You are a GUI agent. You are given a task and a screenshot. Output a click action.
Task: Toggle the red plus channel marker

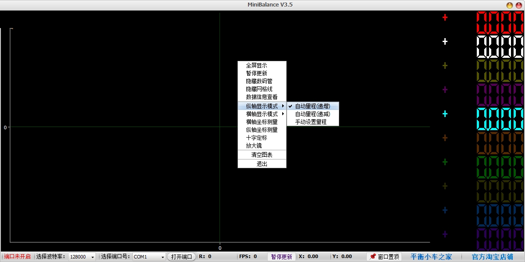445,18
